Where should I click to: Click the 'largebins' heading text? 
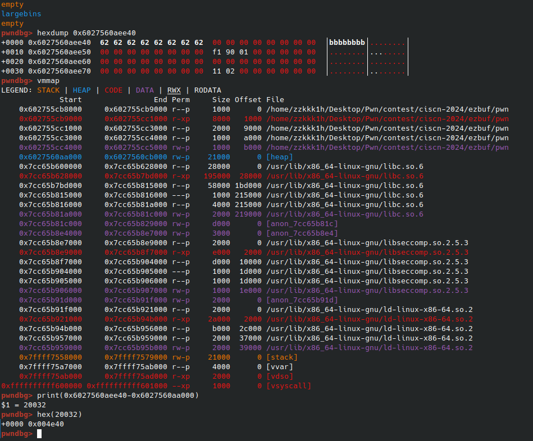pyautogui.click(x=21, y=14)
